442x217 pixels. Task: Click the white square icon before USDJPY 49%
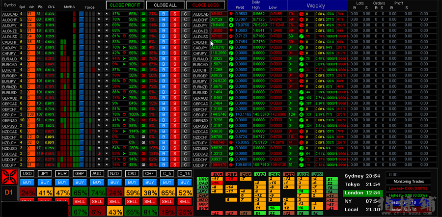(143, 165)
